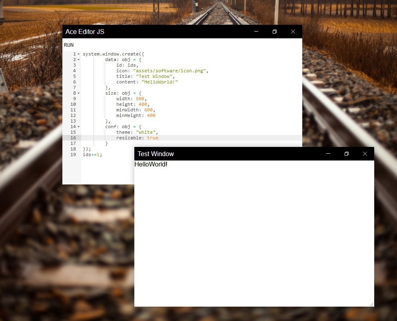Click the Ace Editor JS title bar text
397x321 pixels.
coord(85,32)
